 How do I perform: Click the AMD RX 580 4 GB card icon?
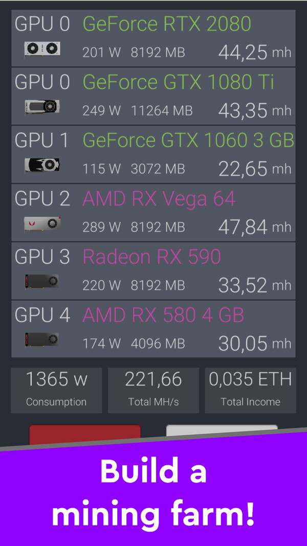[42, 340]
